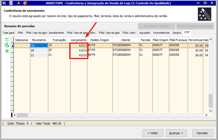Click the vertical scrollbar up arrow

point(211,39)
